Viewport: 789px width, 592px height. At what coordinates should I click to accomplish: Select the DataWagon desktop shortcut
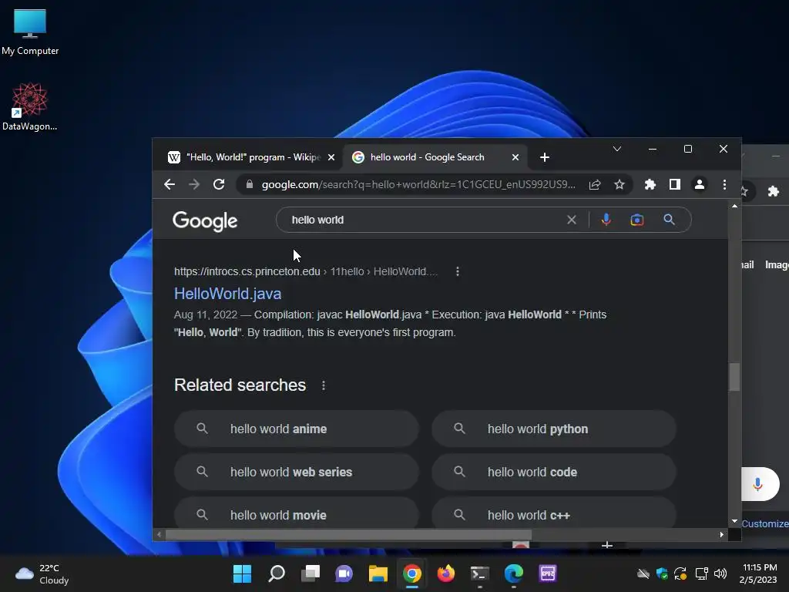coord(30,107)
